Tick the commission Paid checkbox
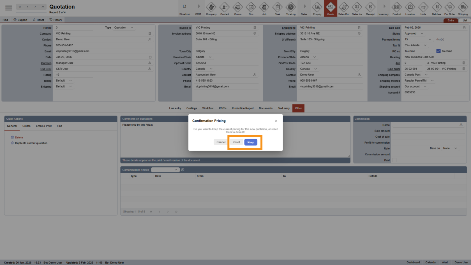471x265 pixels. coord(394,160)
